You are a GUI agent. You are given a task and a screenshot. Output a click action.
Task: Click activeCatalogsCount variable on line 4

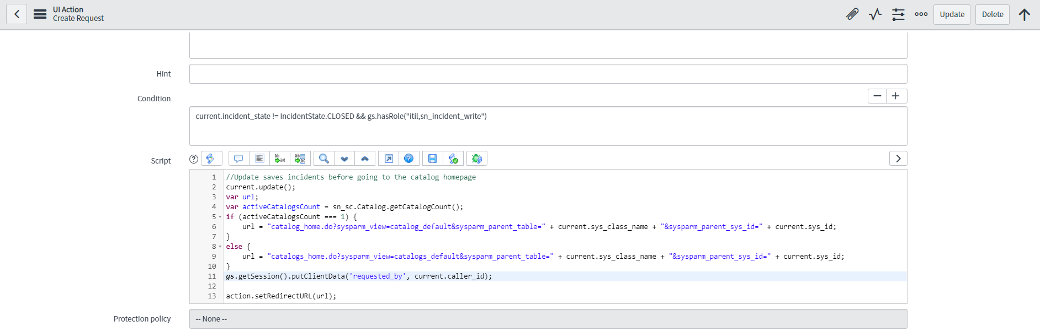(281, 207)
